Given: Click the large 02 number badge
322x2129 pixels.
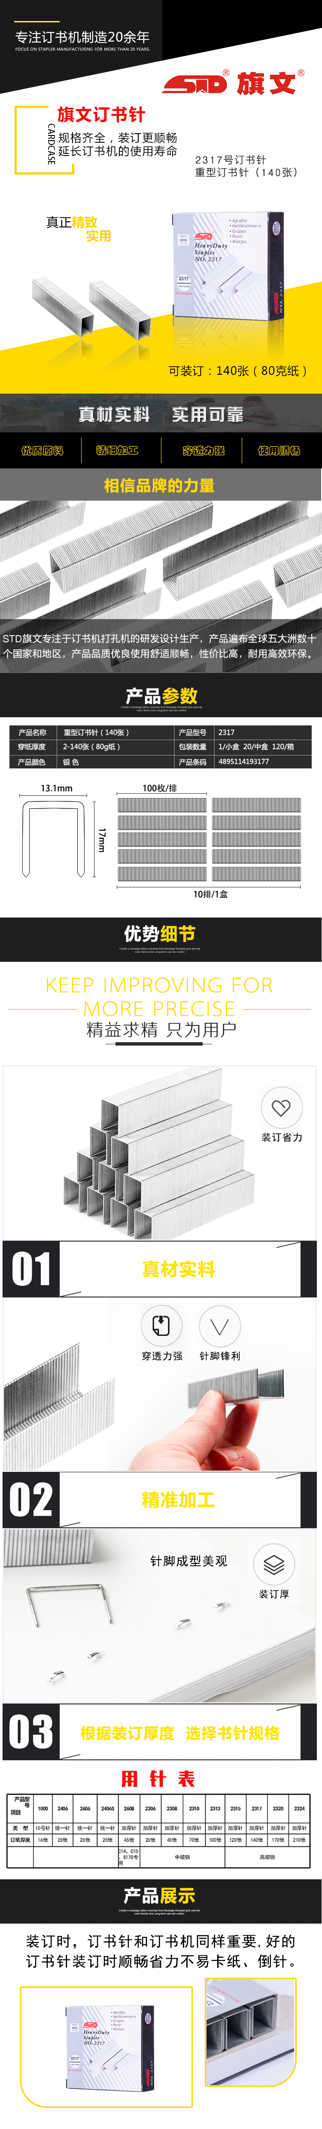Looking at the screenshot, I should pyautogui.click(x=31, y=1499).
